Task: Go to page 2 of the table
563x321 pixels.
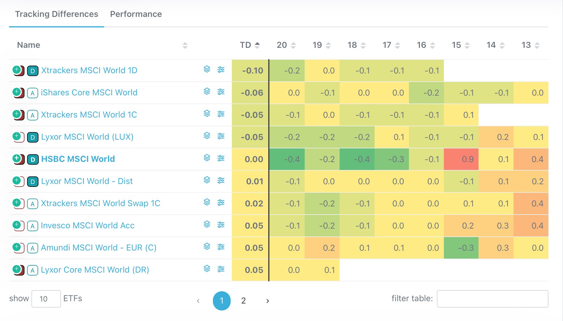Action: [243, 301]
